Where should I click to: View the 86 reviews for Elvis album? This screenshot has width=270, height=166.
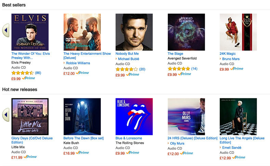[38, 73]
